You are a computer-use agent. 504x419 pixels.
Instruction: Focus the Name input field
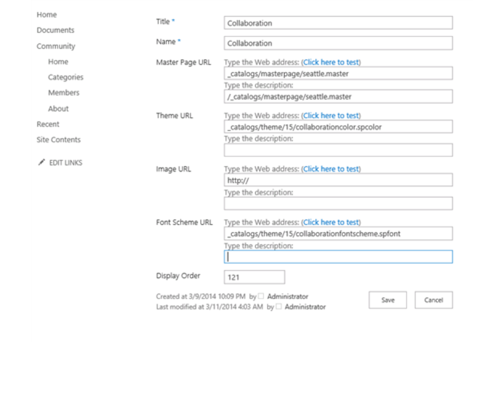pyautogui.click(x=338, y=43)
